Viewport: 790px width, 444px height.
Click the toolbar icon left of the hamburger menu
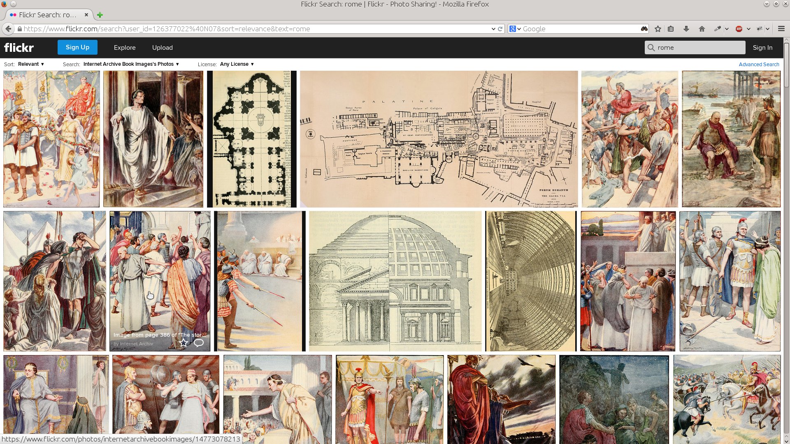click(x=760, y=29)
